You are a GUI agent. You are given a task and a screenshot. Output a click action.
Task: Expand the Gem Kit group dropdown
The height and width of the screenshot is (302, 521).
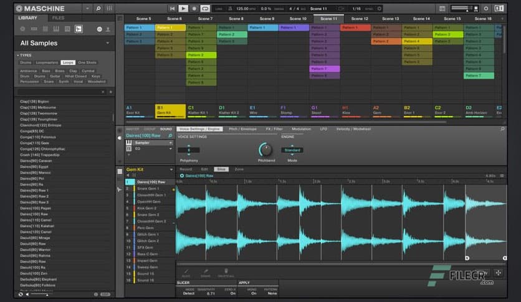pos(171,169)
